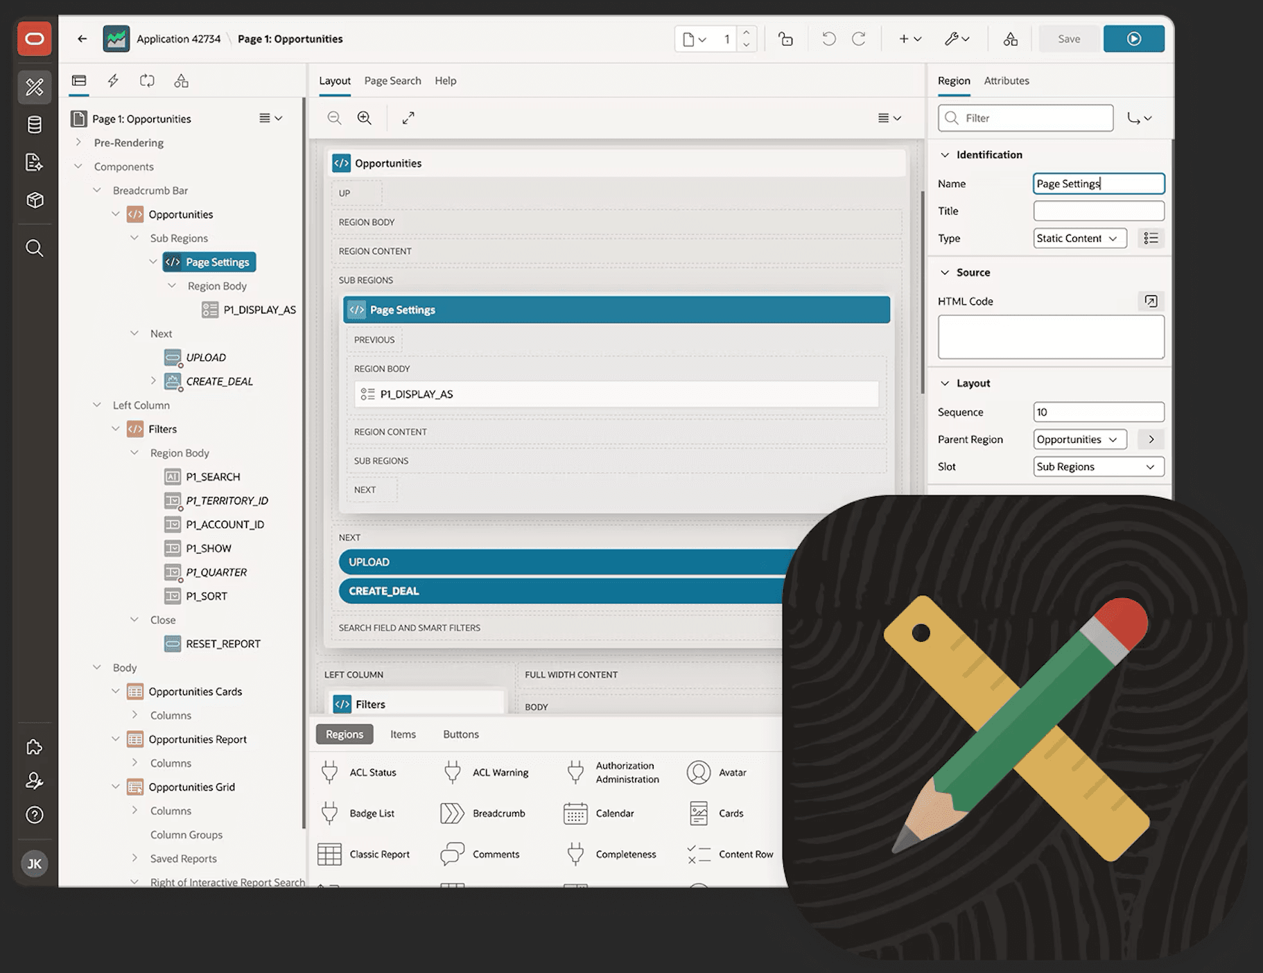
Task: Zoom out the layout canvas
Action: [334, 118]
